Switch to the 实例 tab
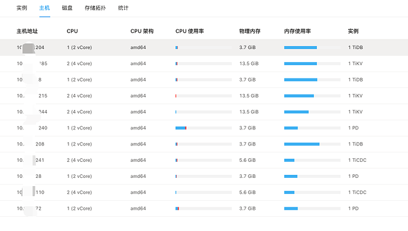 point(22,8)
